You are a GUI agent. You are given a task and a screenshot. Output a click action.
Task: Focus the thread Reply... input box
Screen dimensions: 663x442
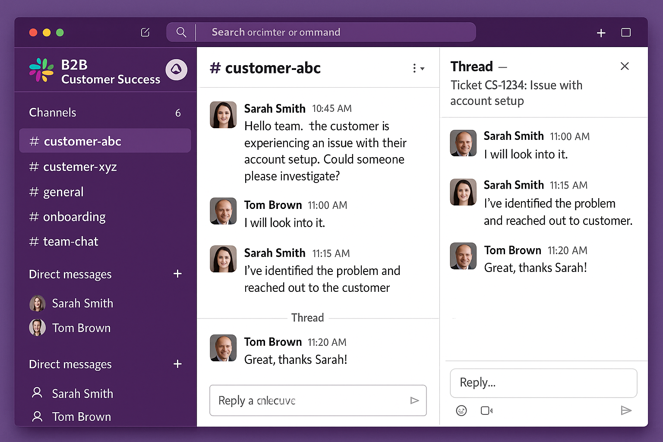[x=543, y=383]
